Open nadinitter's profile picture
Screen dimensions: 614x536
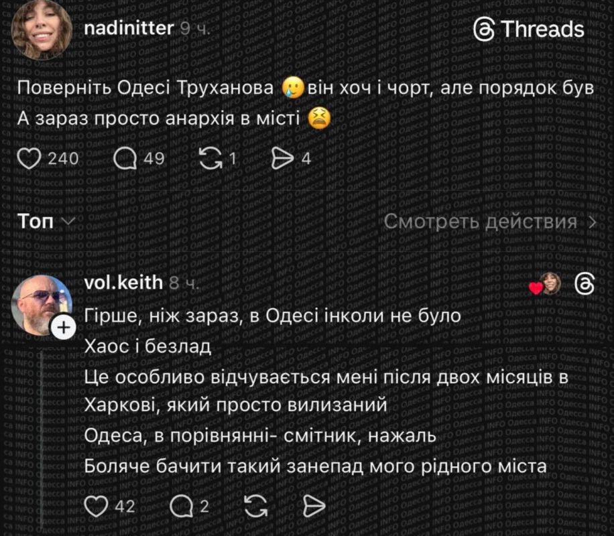[42, 29]
